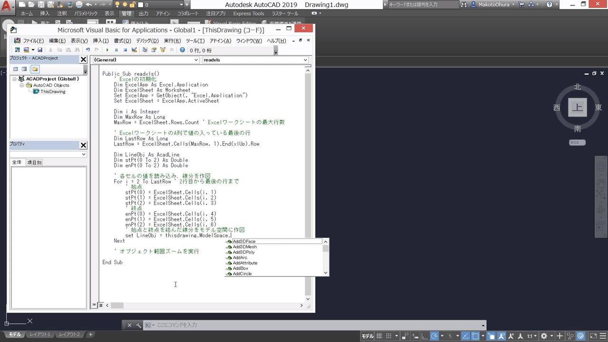Toggle grid display in AutoCAD status bar
Viewport: 608px width, 342px height.
point(379,336)
